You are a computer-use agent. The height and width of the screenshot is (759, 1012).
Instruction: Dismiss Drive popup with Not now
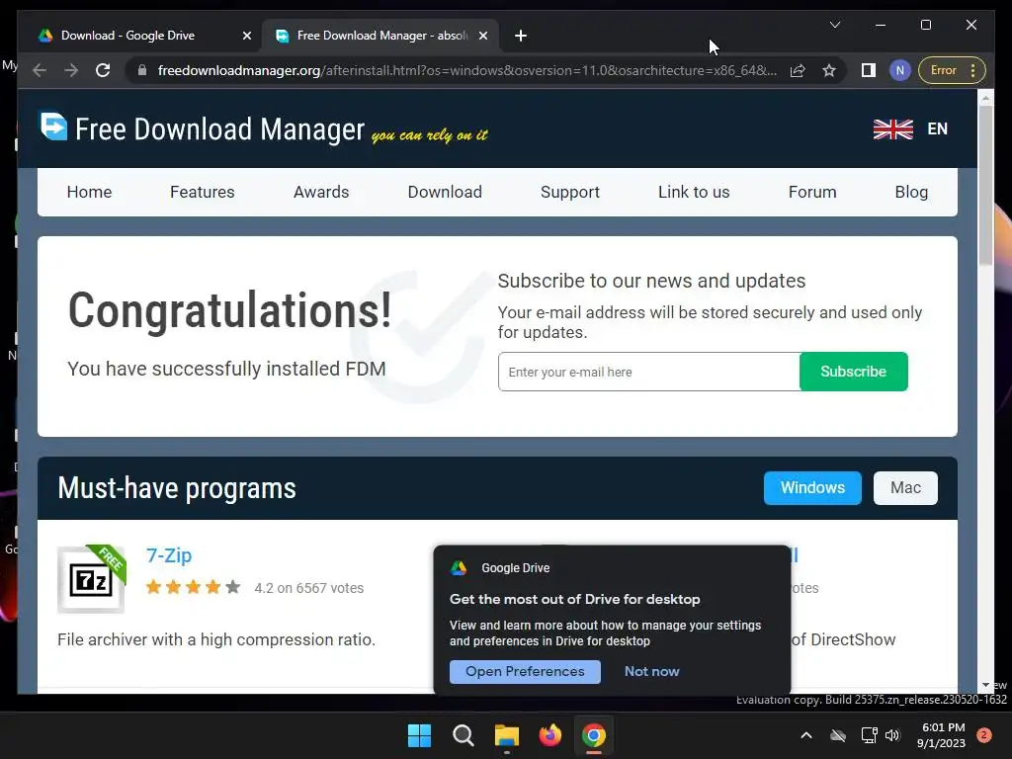pos(652,671)
